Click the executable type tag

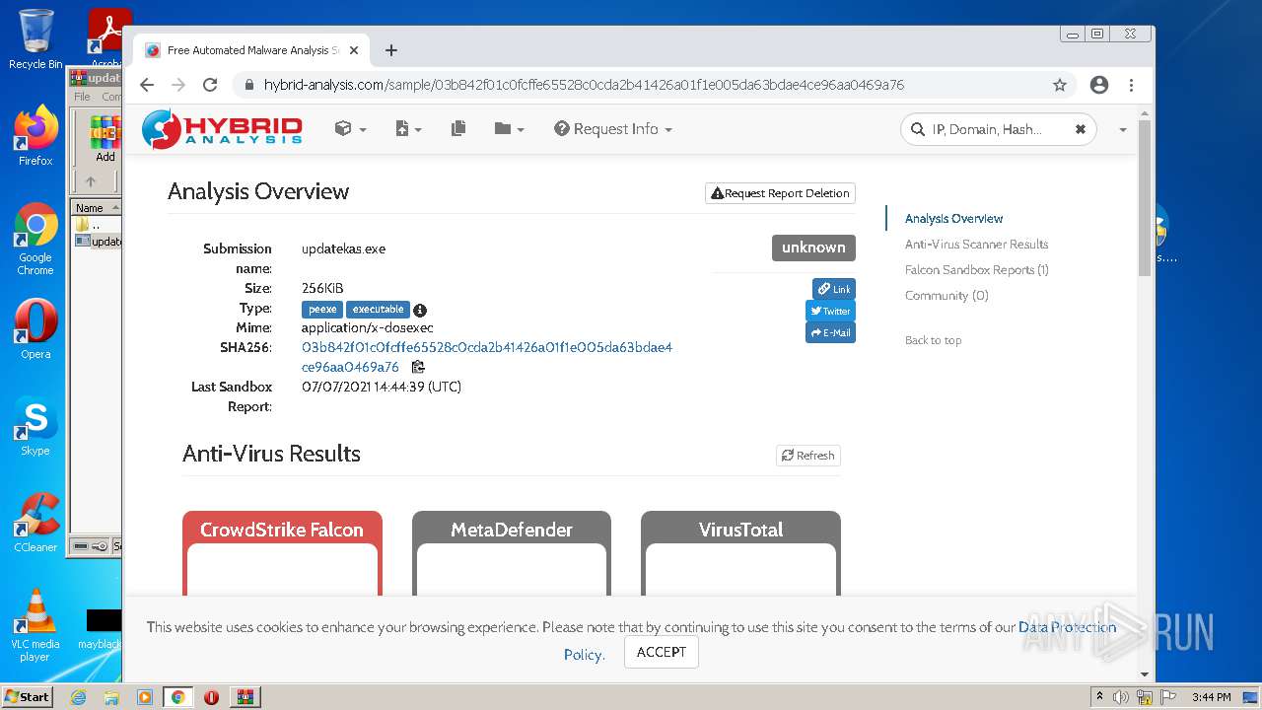[378, 310]
